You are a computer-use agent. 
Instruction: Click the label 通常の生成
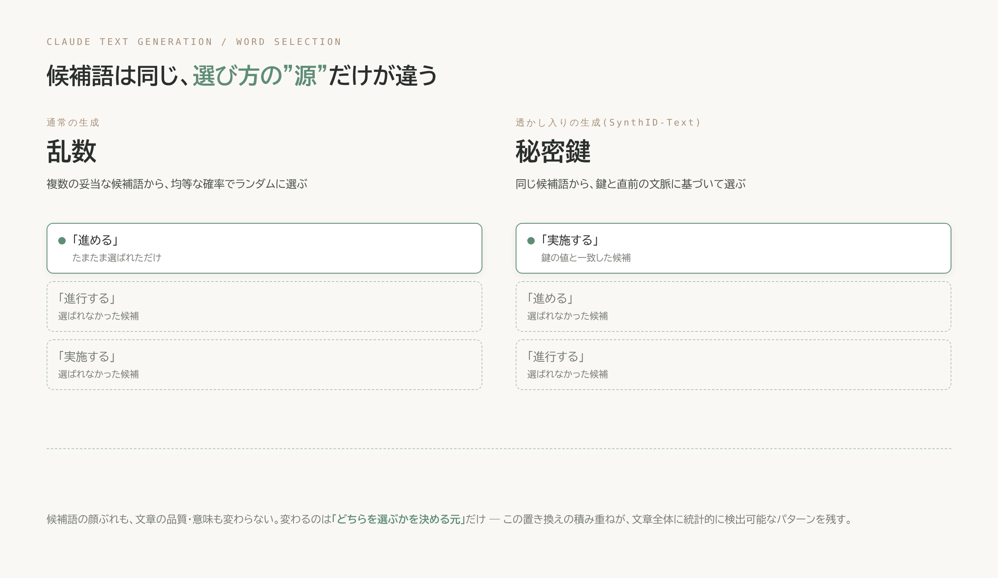73,123
